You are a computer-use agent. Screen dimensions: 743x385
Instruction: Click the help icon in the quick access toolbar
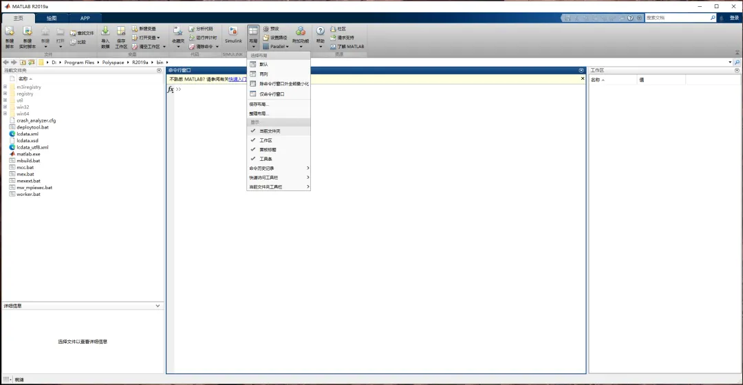pos(630,18)
